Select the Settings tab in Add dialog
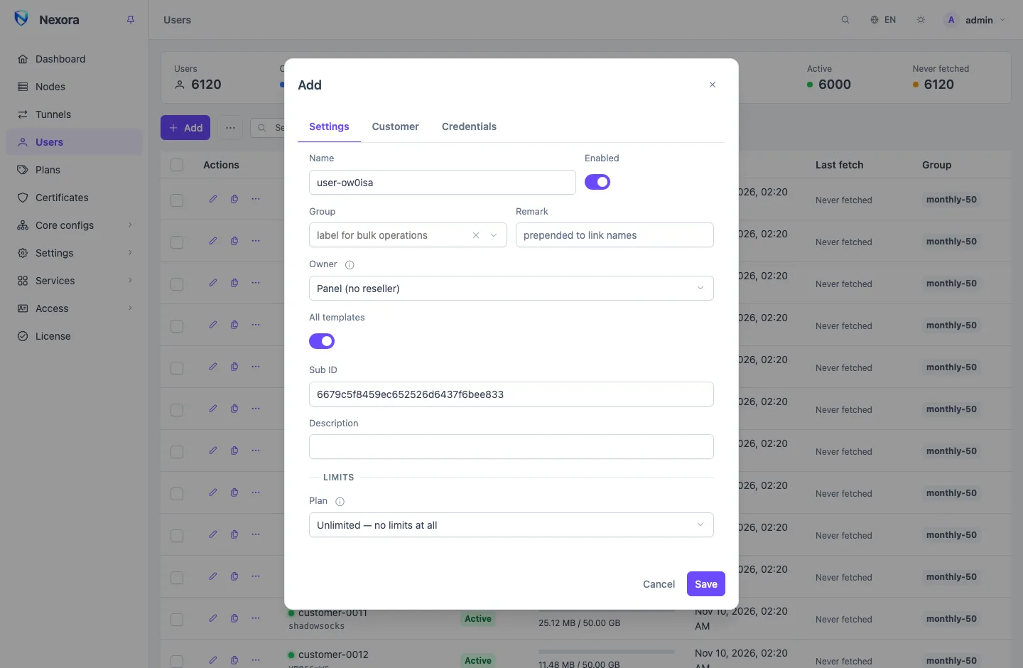Viewport: 1023px width, 668px height. pyautogui.click(x=329, y=126)
